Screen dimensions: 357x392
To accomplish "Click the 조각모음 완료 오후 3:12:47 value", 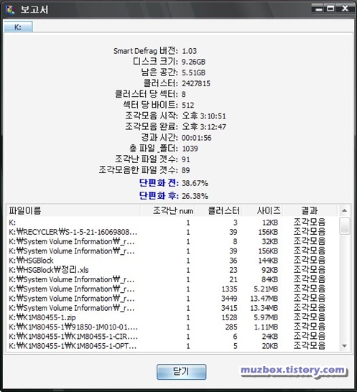I will 204,127.
